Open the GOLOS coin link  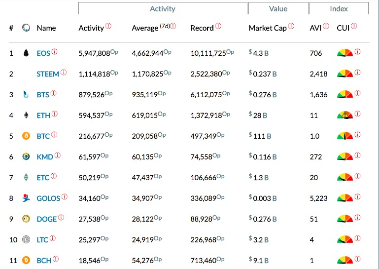click(48, 198)
